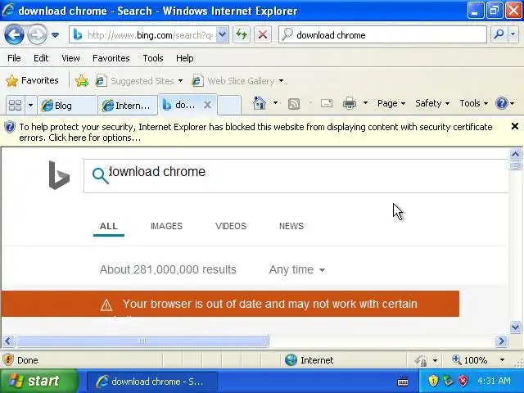524x393 pixels.
Task: Open the Windows start button
Action: tap(38, 381)
